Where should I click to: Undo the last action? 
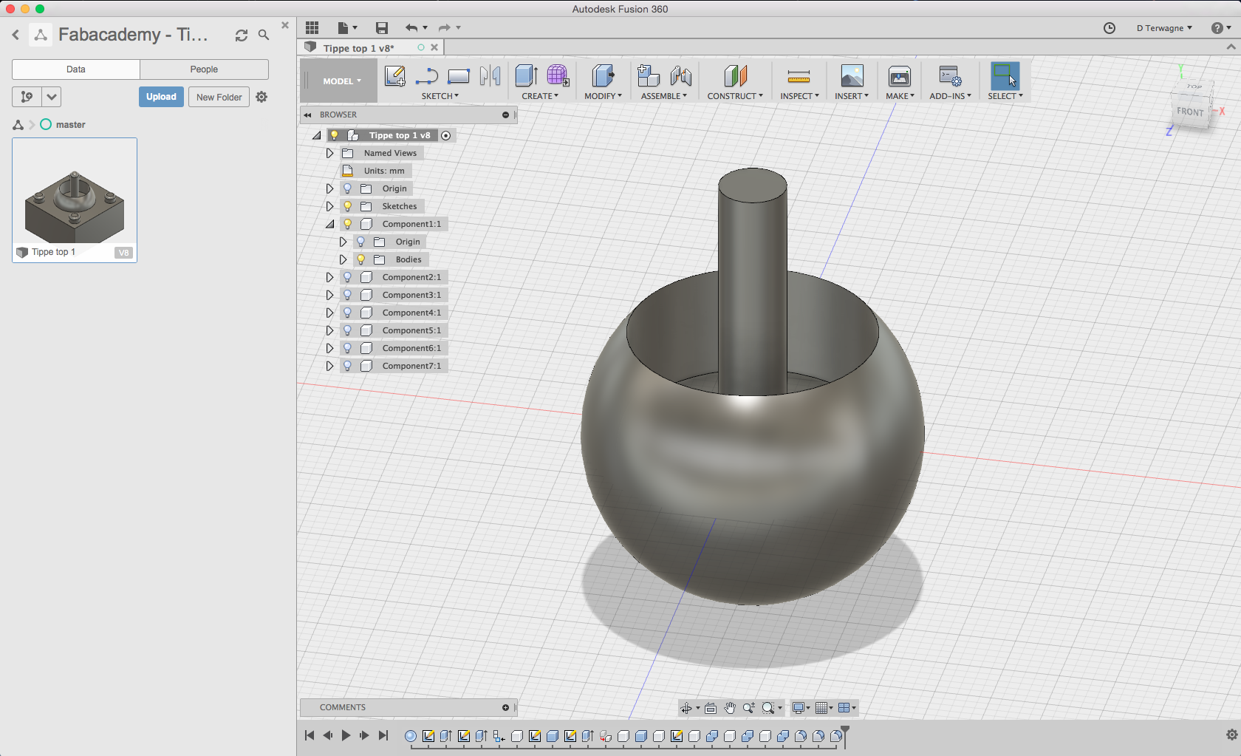[411, 28]
